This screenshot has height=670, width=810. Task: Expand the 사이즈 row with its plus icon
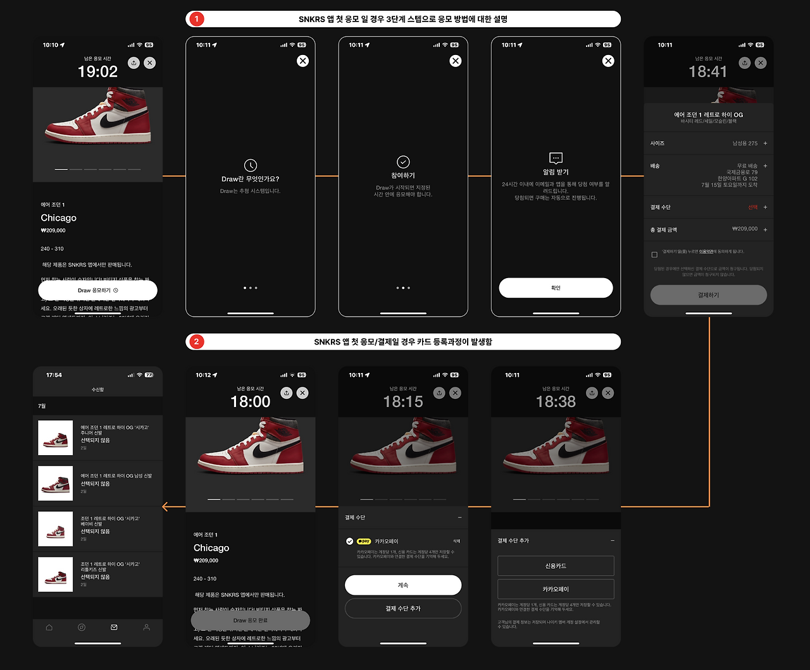click(x=765, y=143)
